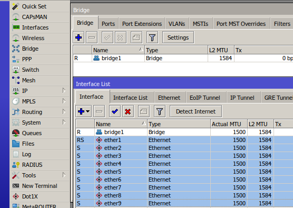293x208 pixels.
Task: Switch to Port MST Overrides tab
Action: coord(241,24)
